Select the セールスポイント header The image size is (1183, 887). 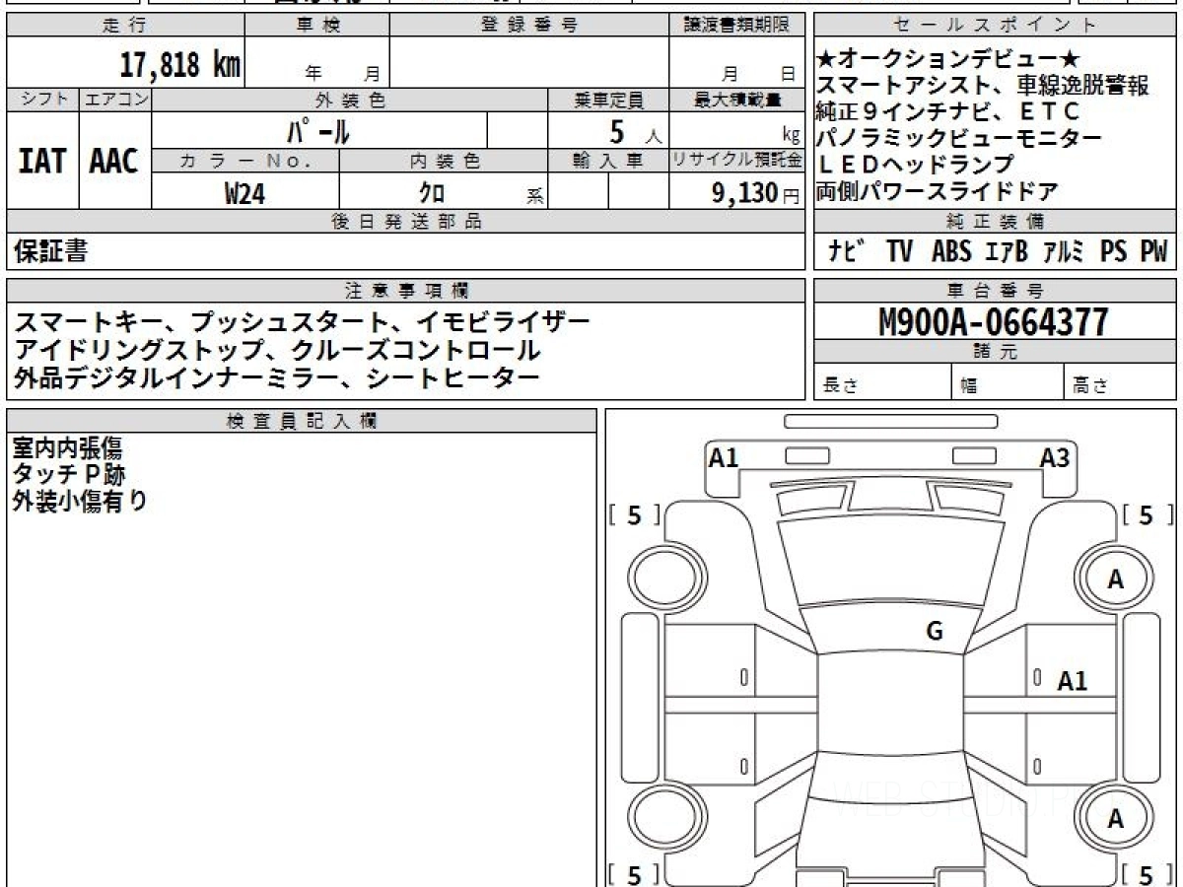[995, 26]
